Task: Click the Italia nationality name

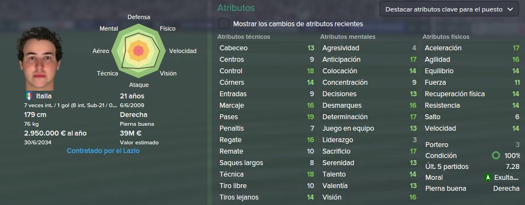Action: 44,96
